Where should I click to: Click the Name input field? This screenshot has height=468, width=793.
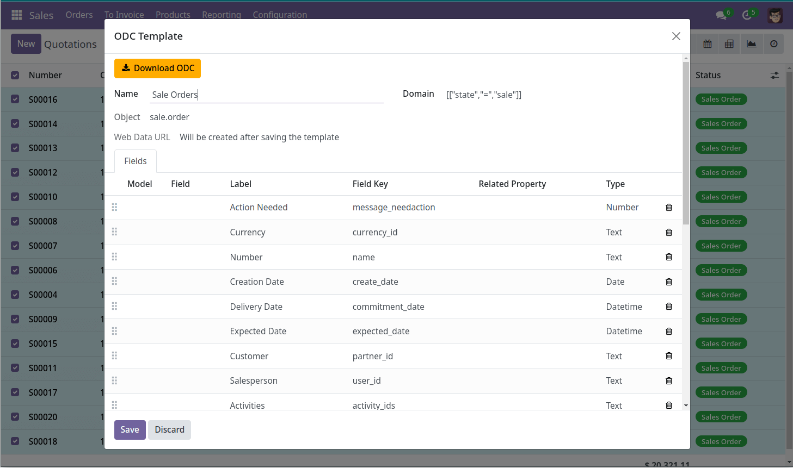[x=266, y=95]
